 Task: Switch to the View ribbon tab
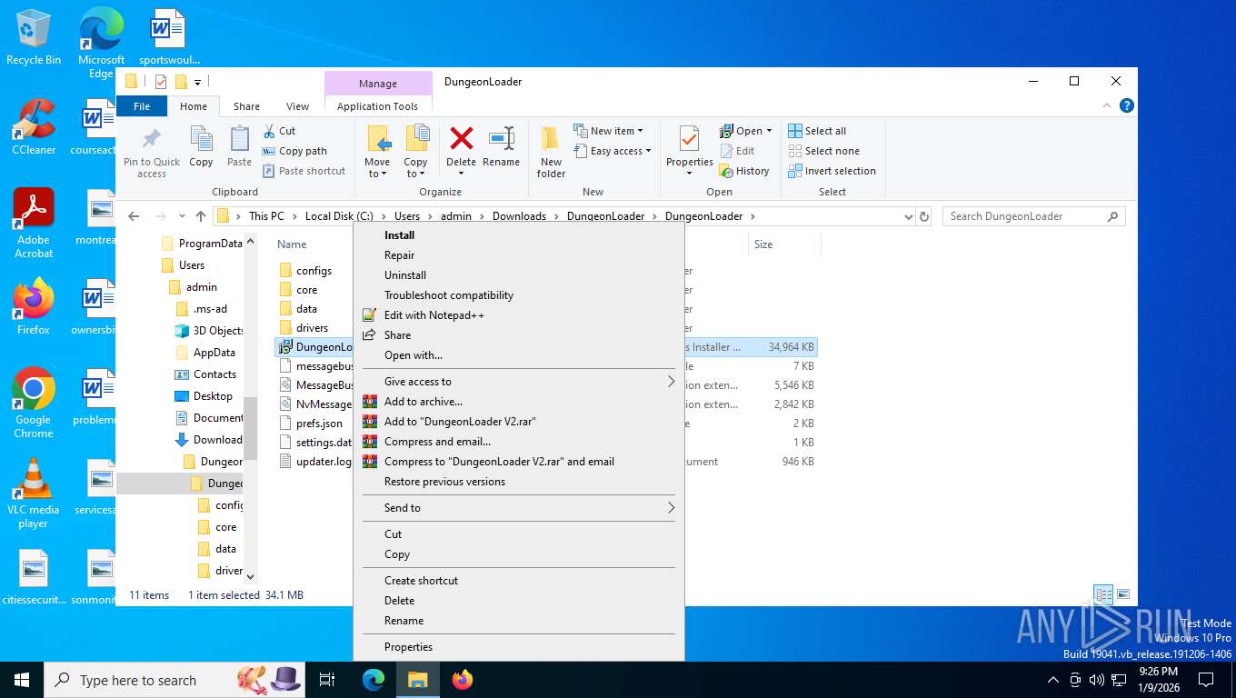297,106
